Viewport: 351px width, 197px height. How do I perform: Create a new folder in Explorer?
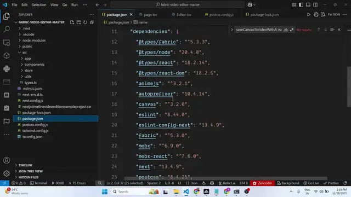click(x=78, y=22)
